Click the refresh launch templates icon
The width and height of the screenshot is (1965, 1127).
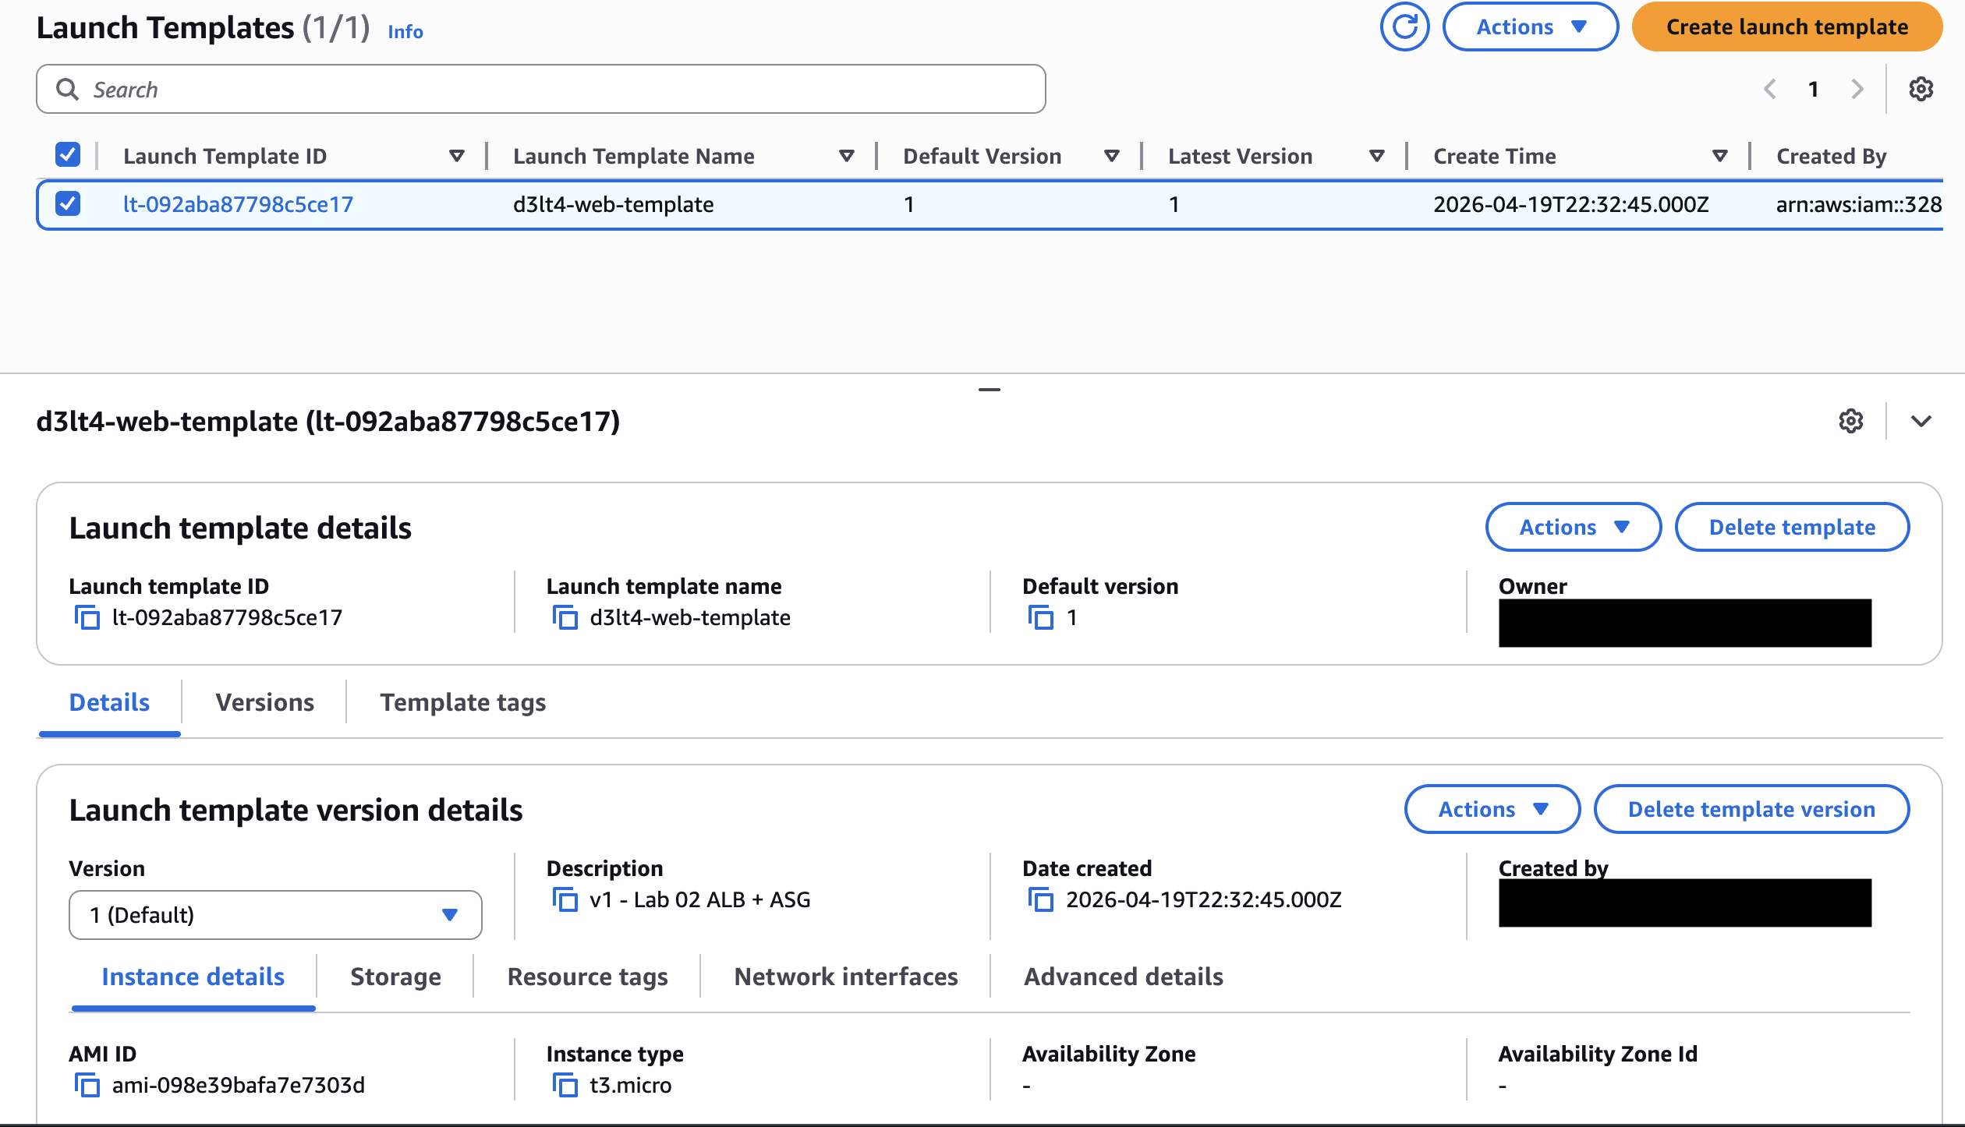1404,27
